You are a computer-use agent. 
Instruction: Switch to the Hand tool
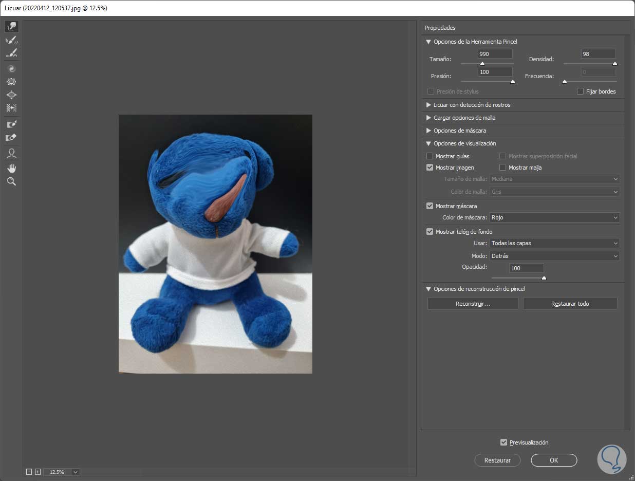pos(11,169)
